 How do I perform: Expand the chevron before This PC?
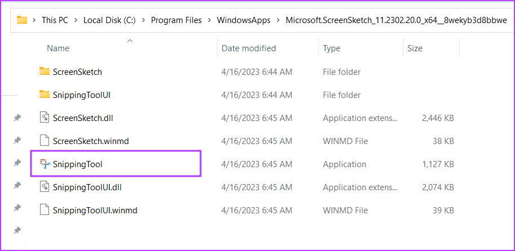click(x=34, y=20)
